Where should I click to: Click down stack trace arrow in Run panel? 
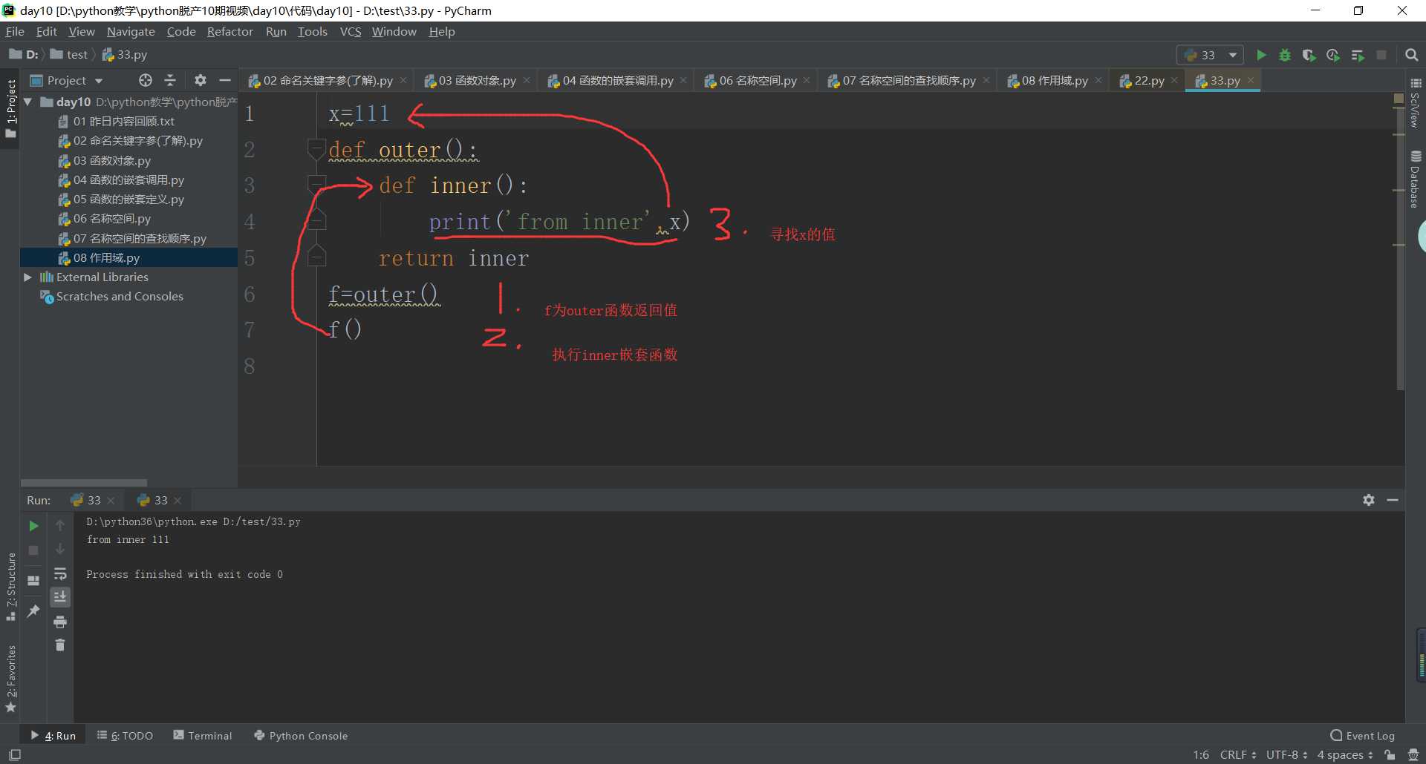pos(60,550)
